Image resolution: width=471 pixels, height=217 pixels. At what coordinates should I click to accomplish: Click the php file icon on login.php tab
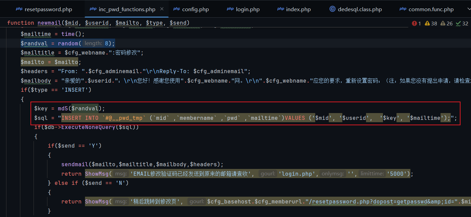pos(230,9)
